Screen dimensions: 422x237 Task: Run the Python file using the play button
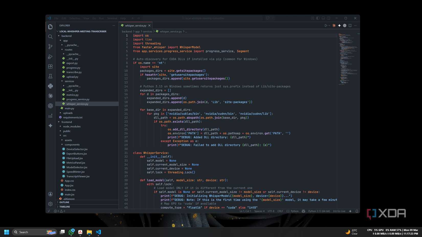(325, 26)
